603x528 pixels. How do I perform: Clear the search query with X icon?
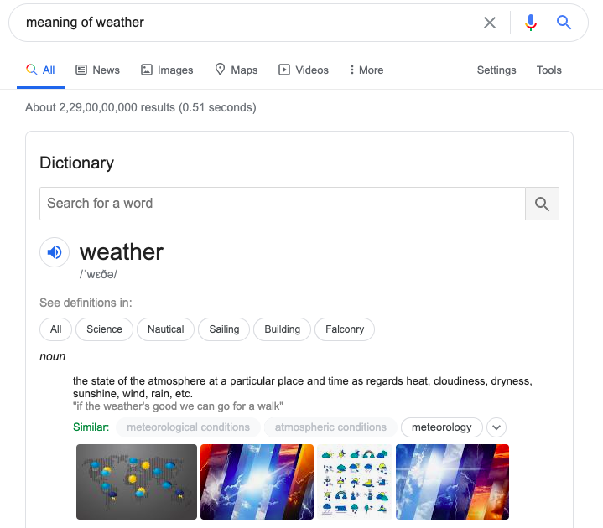click(x=490, y=23)
